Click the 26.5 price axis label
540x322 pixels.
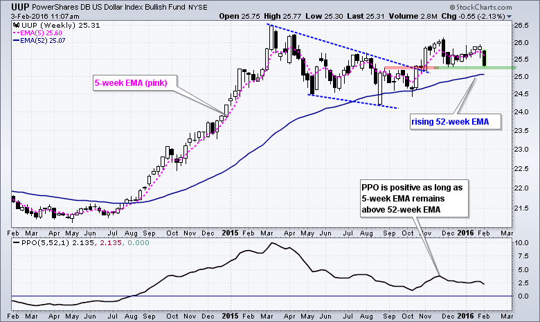click(x=521, y=26)
